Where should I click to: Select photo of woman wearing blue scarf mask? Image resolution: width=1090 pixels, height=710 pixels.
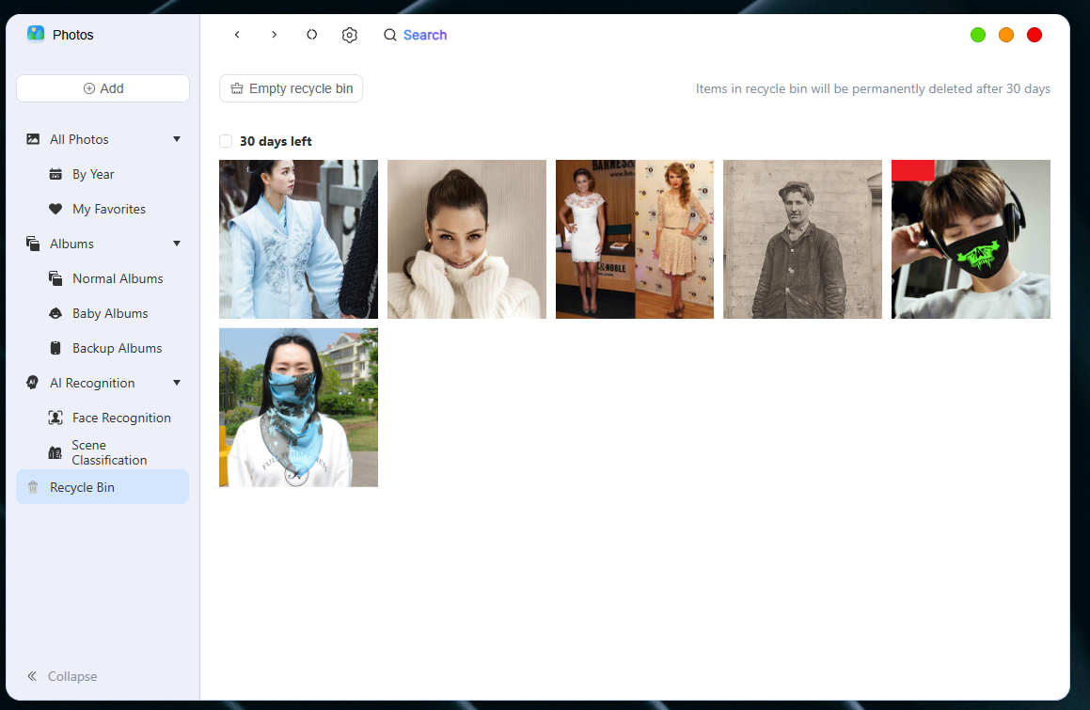tap(298, 407)
